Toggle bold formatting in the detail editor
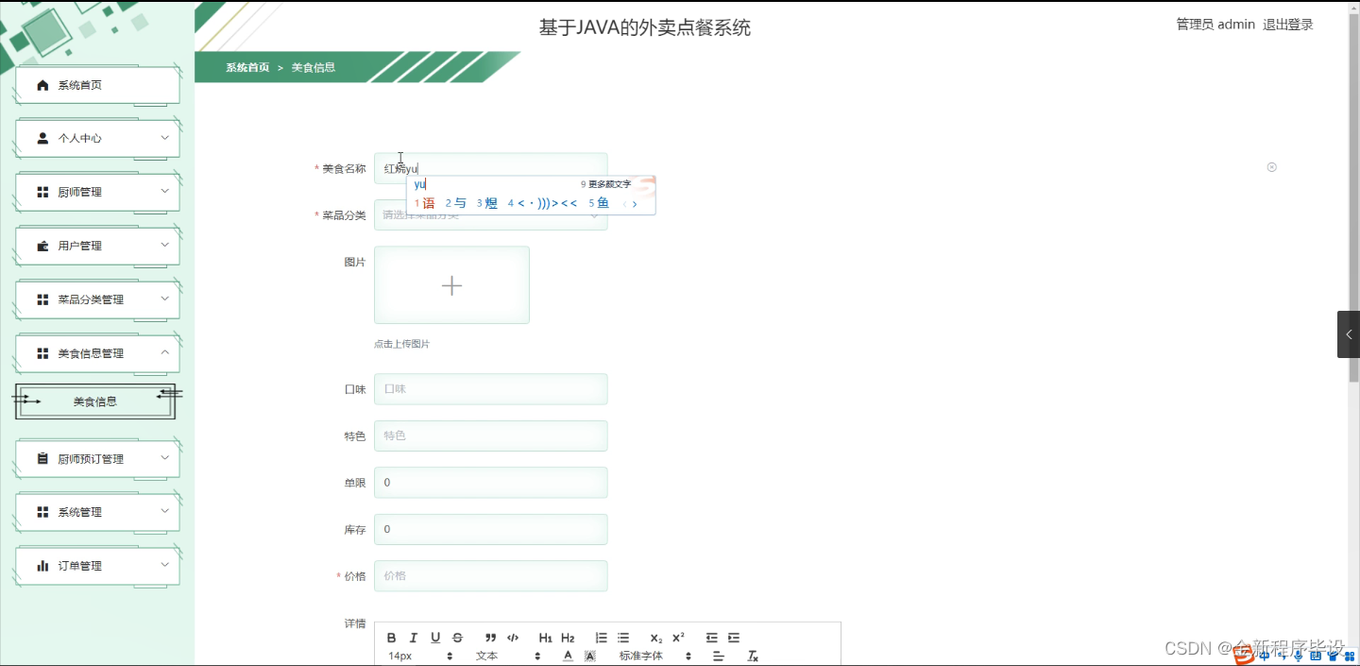The image size is (1360, 666). click(390, 638)
